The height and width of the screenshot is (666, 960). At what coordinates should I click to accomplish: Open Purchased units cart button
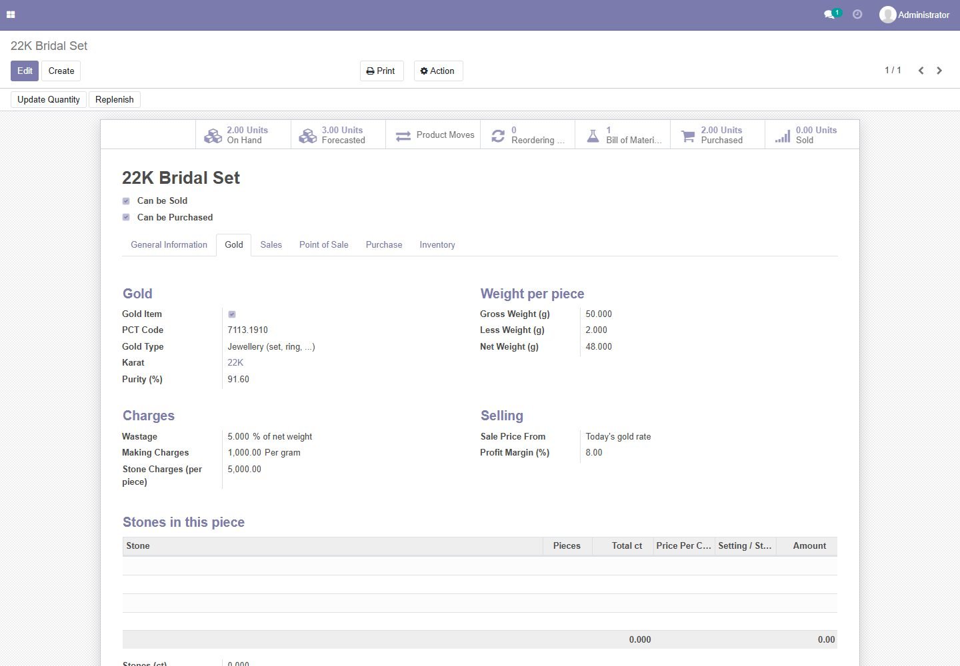(x=717, y=135)
